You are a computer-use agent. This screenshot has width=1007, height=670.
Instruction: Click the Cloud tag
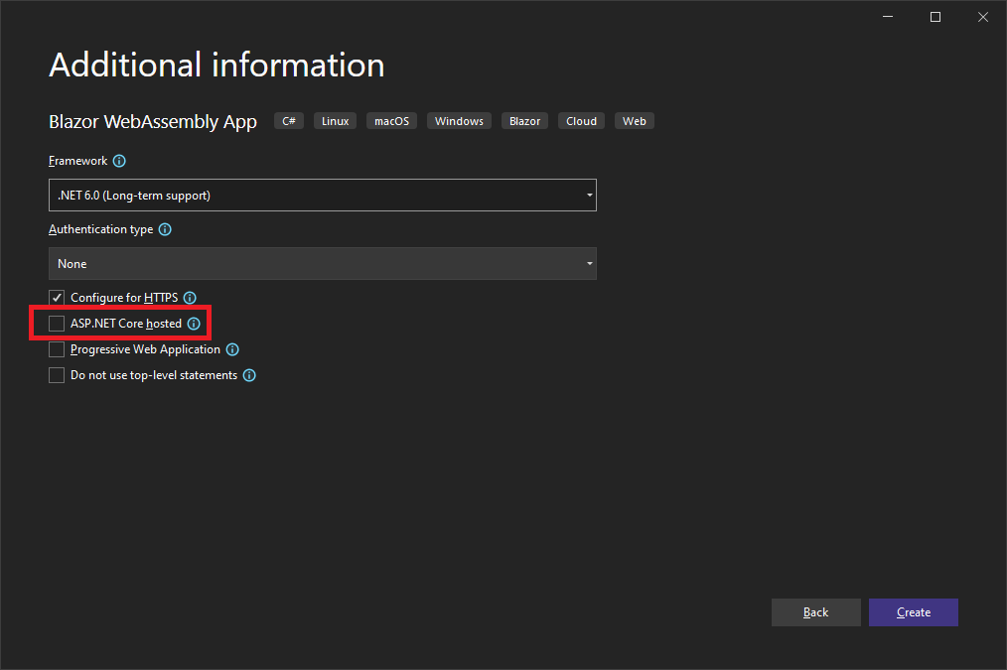581,121
